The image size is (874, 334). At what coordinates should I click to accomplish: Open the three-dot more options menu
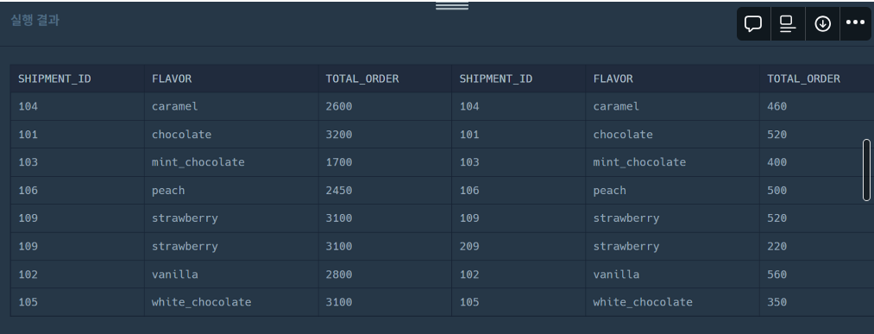[x=855, y=22]
